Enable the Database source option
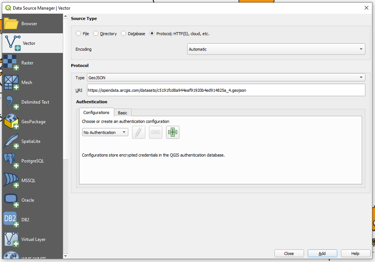The width and height of the screenshot is (375, 262). point(123,34)
